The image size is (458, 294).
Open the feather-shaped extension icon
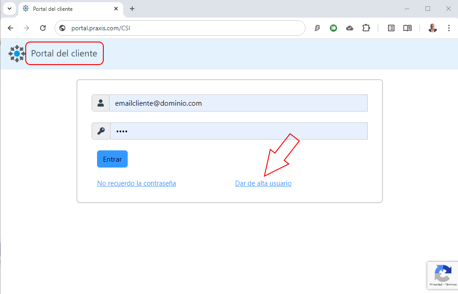coord(317,28)
